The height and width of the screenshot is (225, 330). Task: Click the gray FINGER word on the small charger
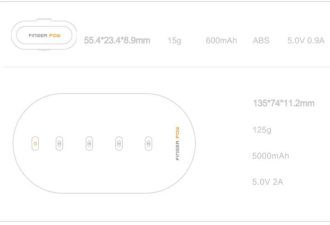click(x=38, y=36)
